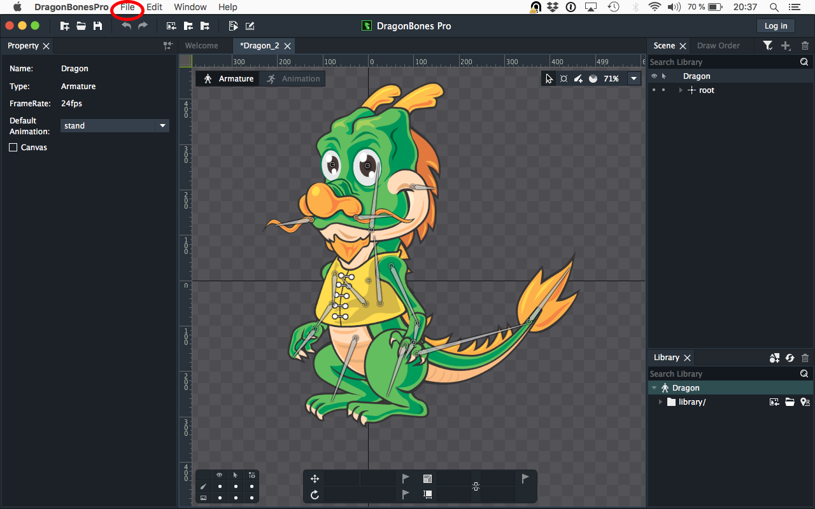Open the zoom percentage dropdown arrow
The height and width of the screenshot is (509, 815).
[634, 79]
